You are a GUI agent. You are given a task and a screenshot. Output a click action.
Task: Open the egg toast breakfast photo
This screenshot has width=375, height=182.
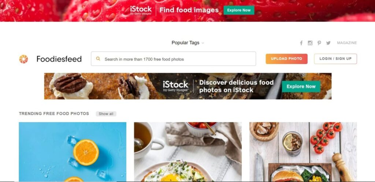pyautogui.click(x=188, y=152)
